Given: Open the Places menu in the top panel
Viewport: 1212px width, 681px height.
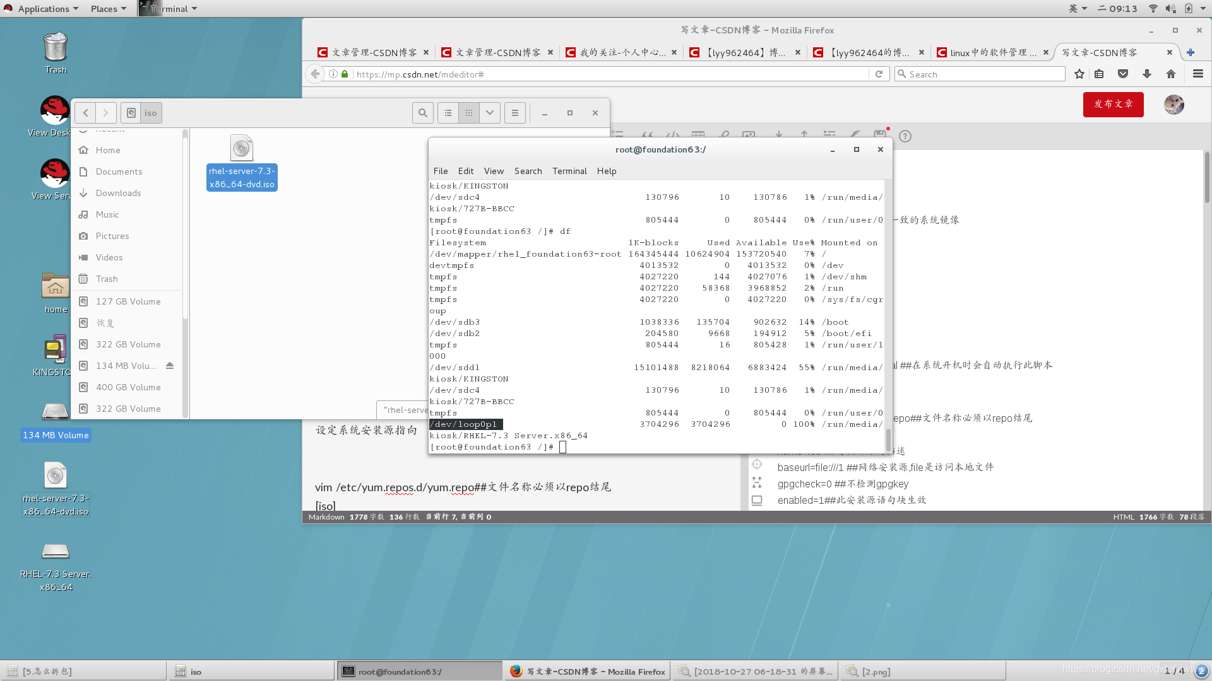Looking at the screenshot, I should point(108,8).
